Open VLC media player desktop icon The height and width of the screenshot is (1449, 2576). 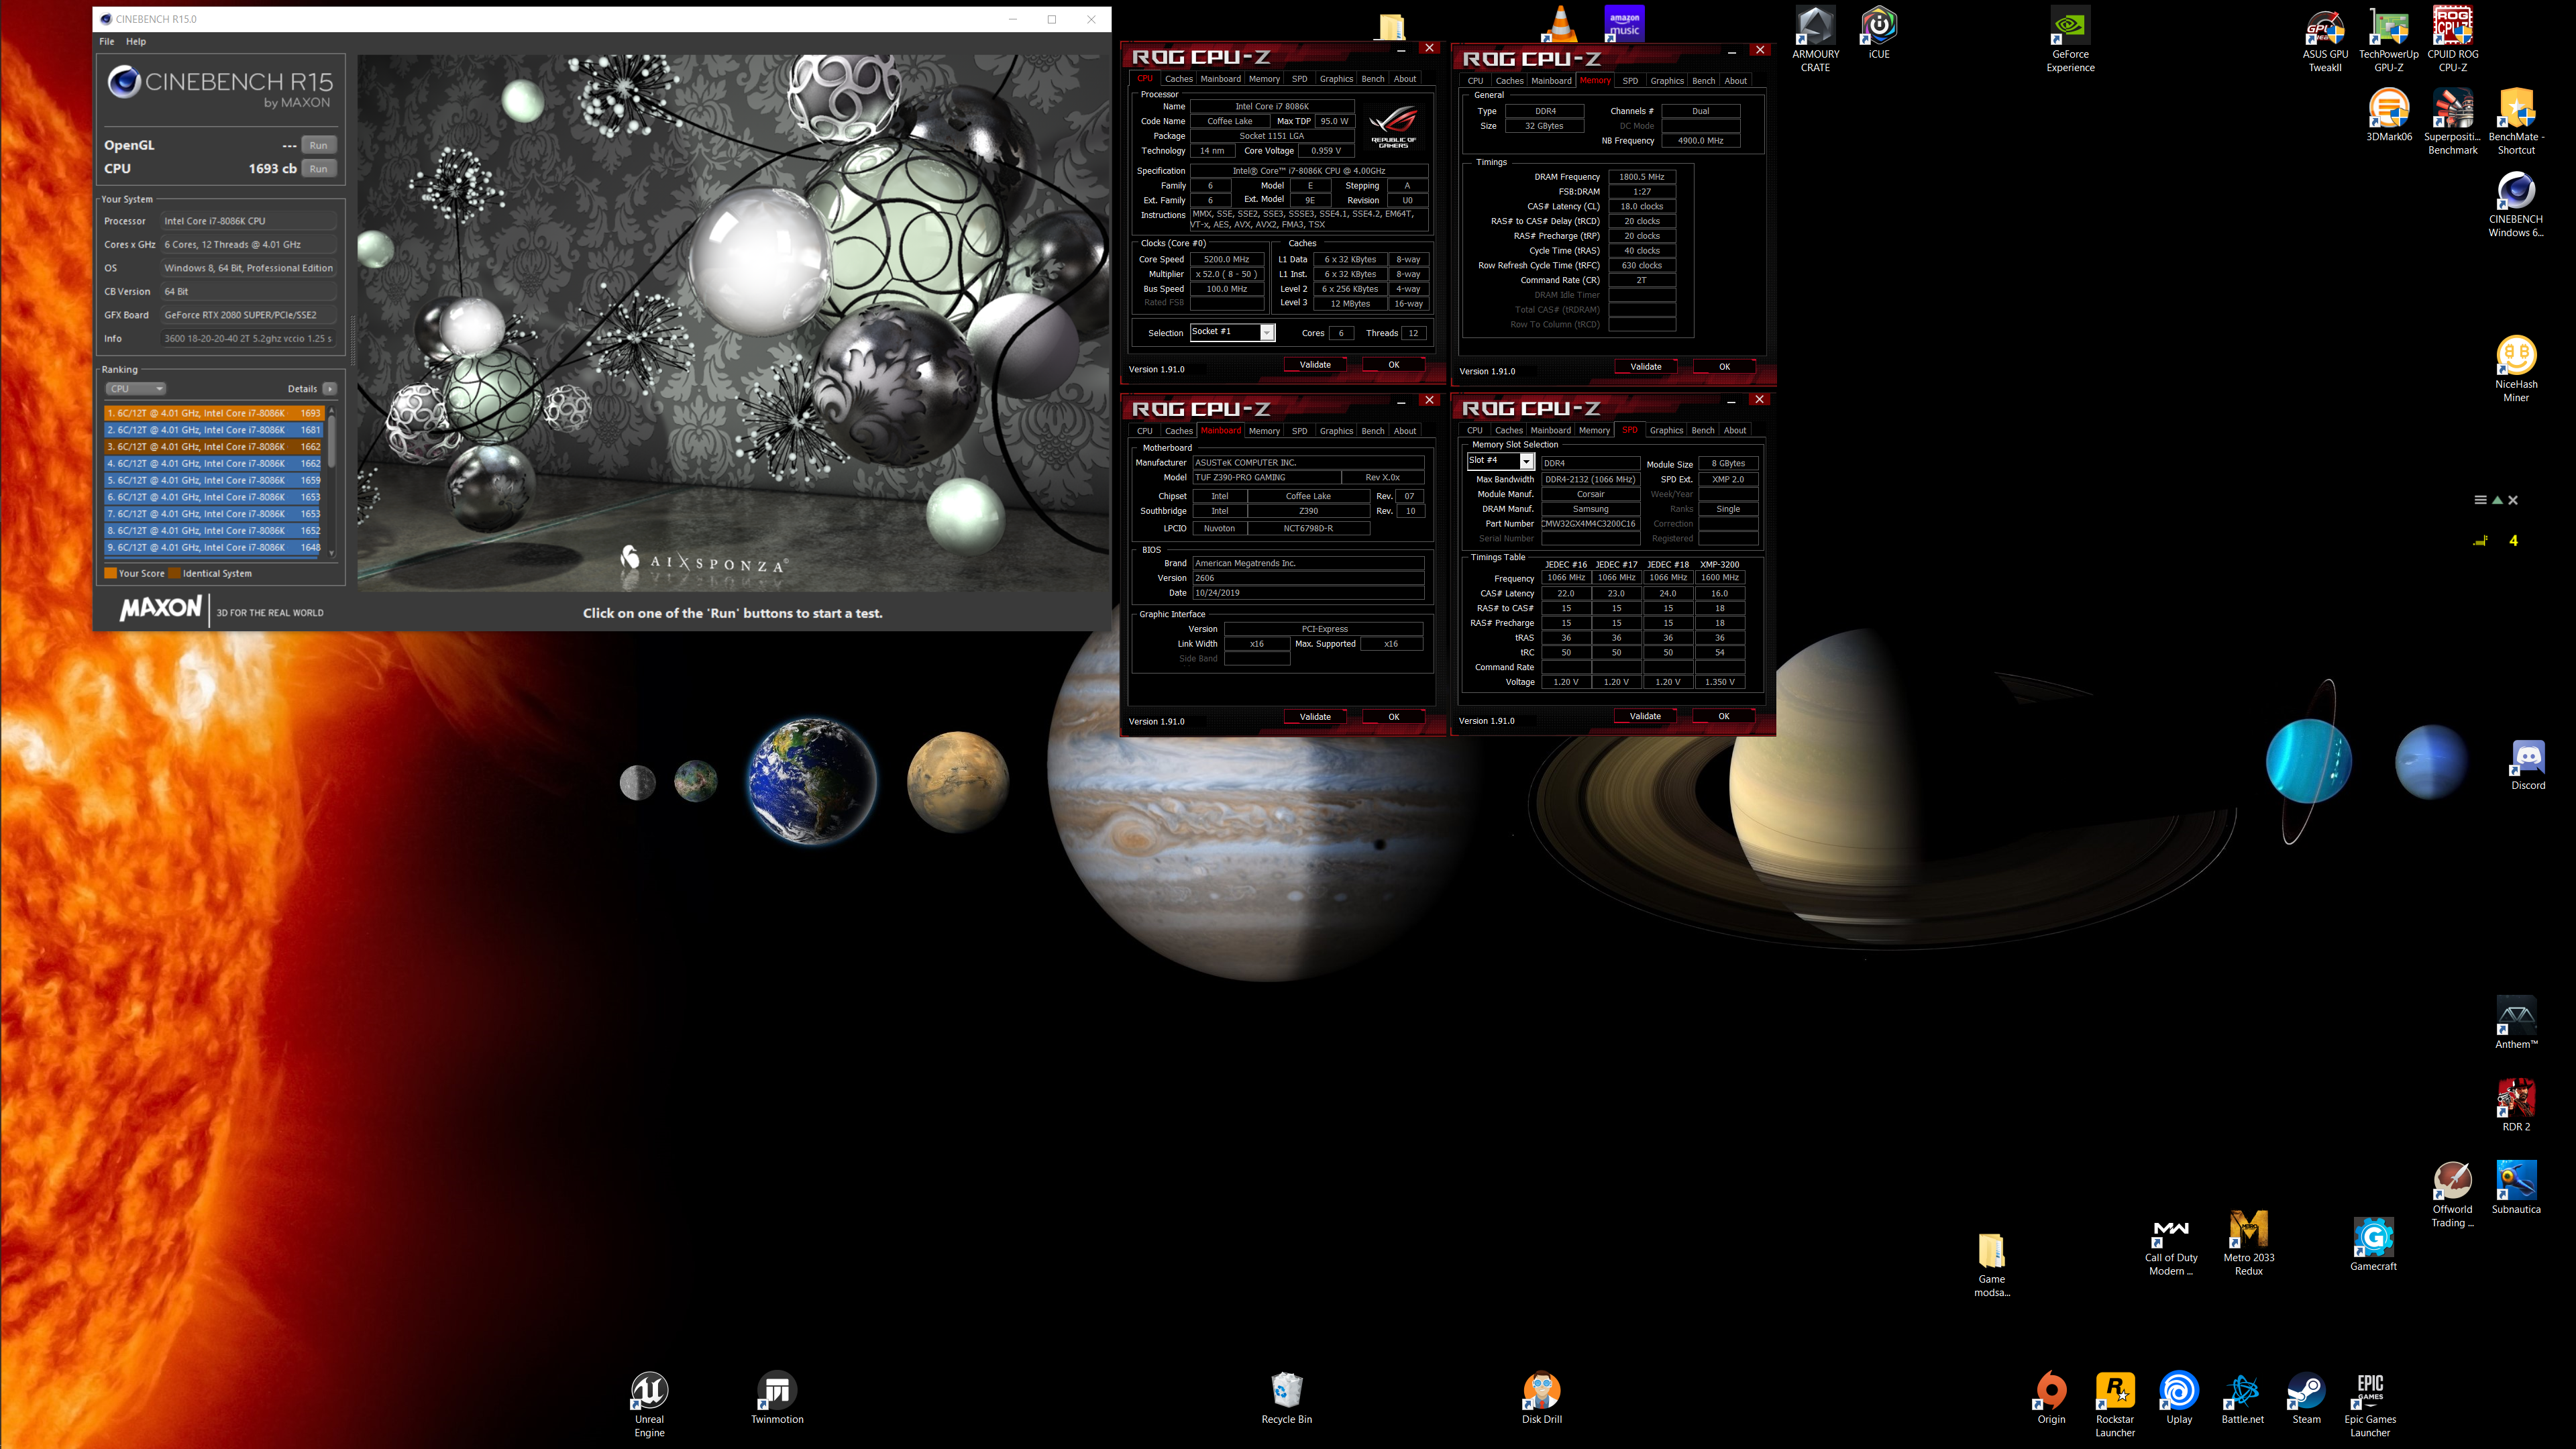point(1561,24)
